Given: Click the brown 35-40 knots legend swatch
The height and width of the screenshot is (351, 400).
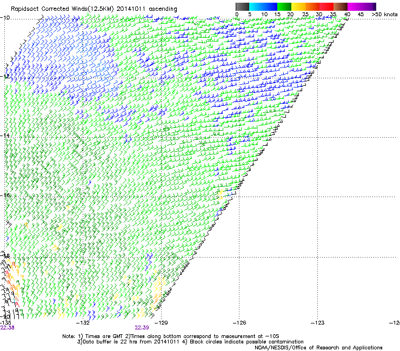Looking at the screenshot, I should [341, 6].
